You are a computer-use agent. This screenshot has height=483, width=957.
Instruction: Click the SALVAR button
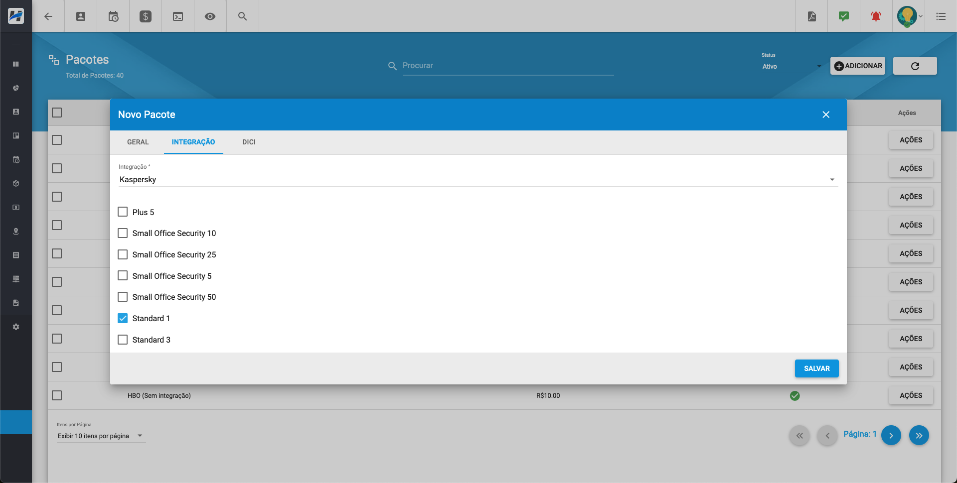point(816,368)
